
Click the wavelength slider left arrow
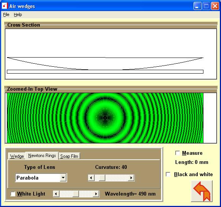[56, 194]
